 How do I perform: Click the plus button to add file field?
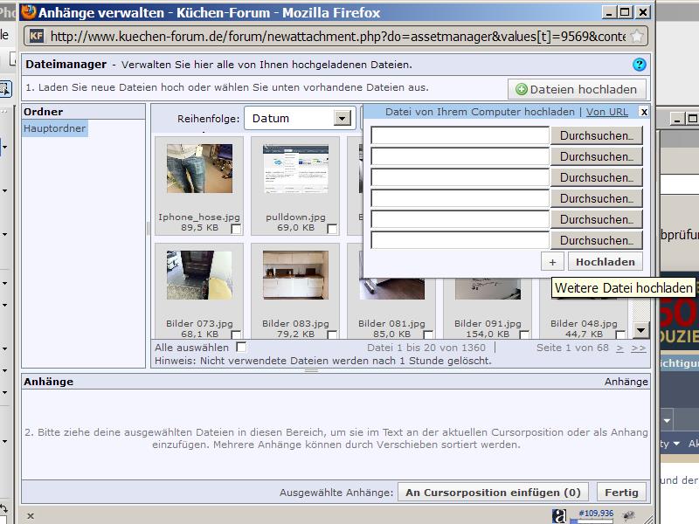552,261
